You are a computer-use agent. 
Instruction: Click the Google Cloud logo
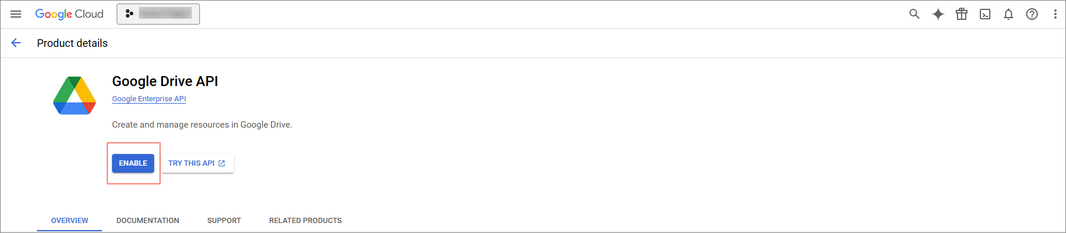(69, 14)
